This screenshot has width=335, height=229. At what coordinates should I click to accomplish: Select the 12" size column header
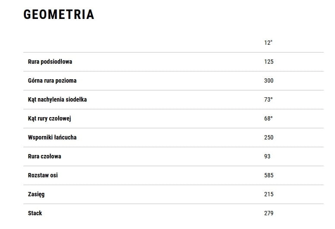point(268,43)
